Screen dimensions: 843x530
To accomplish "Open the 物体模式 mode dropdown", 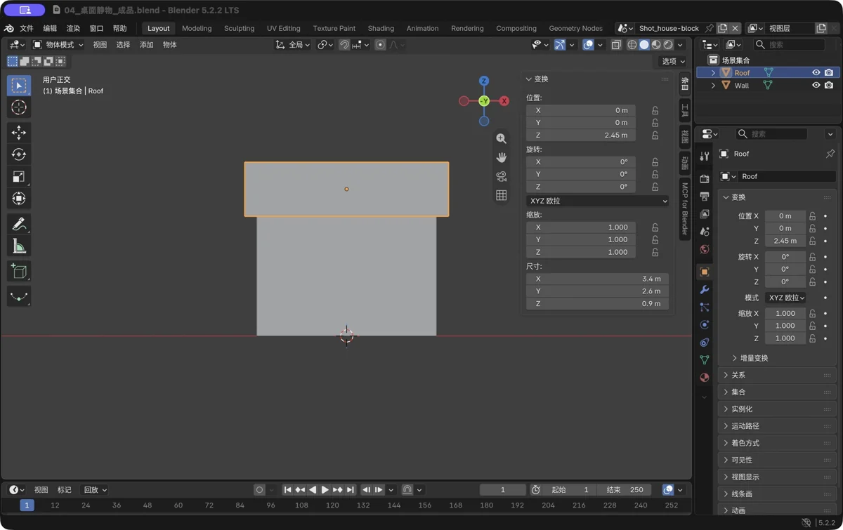I will tap(58, 45).
